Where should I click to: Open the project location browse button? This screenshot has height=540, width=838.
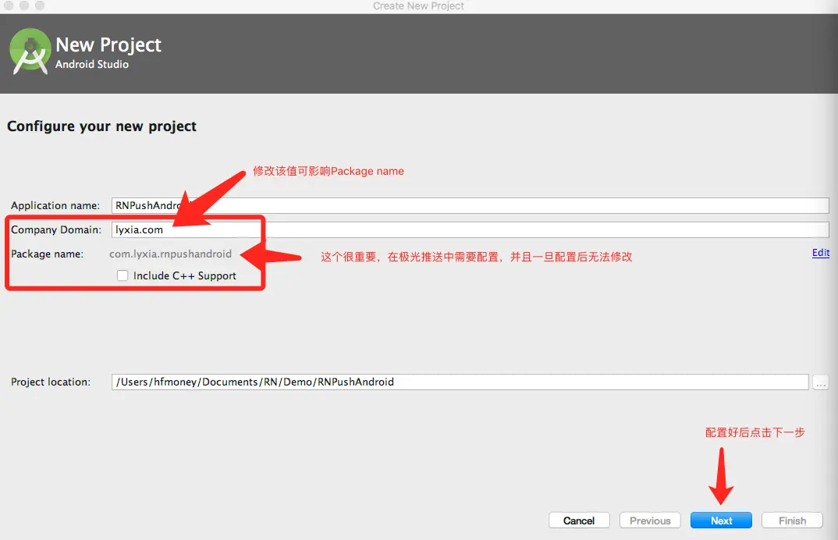pos(820,382)
